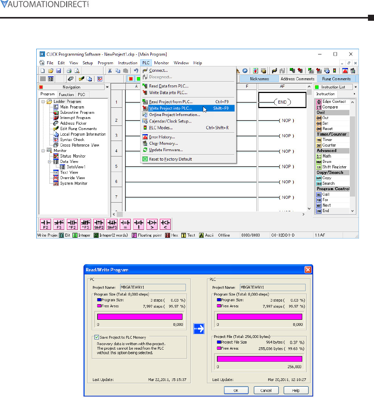Open the Instruction menu
Screen dimensions: 374x398
[128, 63]
